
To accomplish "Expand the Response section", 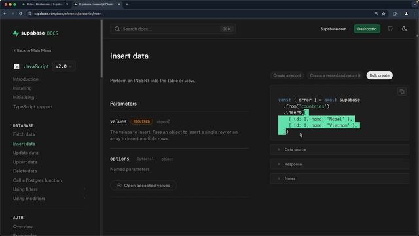I will tap(339, 164).
